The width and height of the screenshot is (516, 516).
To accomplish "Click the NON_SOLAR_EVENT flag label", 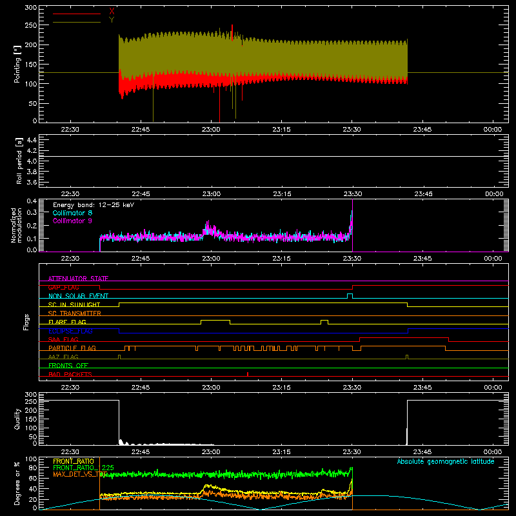I will (78, 296).
